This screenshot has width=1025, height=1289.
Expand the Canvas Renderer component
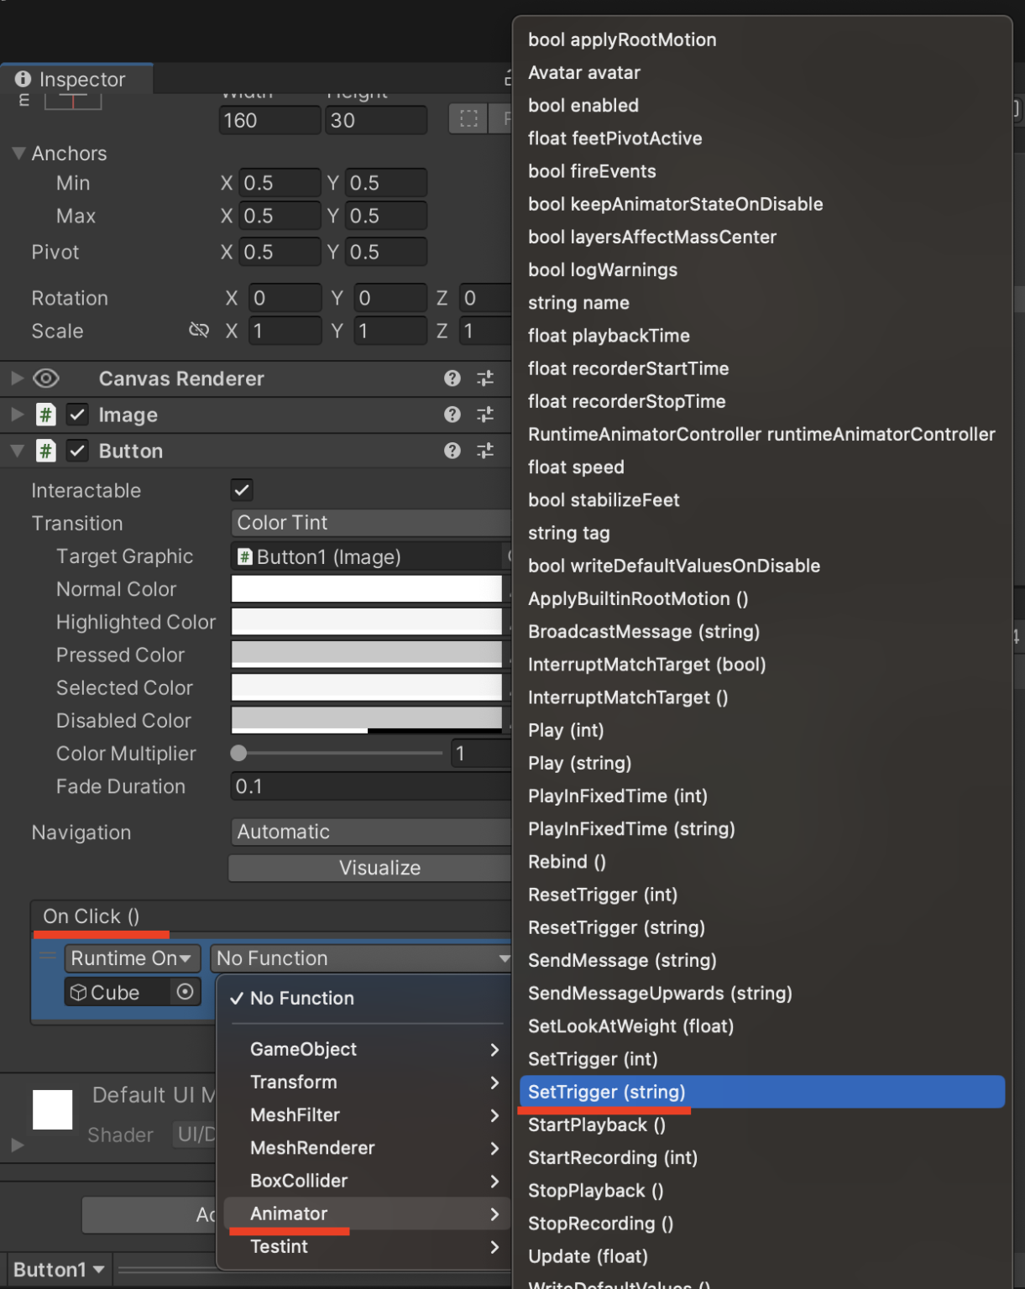coord(16,378)
